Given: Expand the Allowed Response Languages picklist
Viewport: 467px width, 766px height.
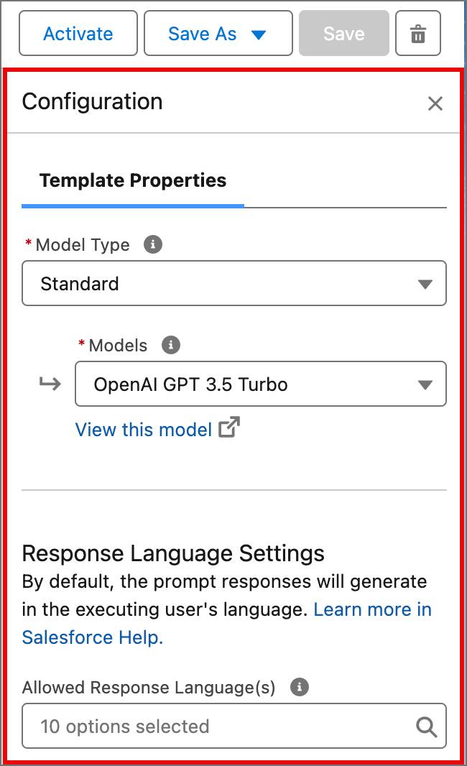Looking at the screenshot, I should coord(233,726).
